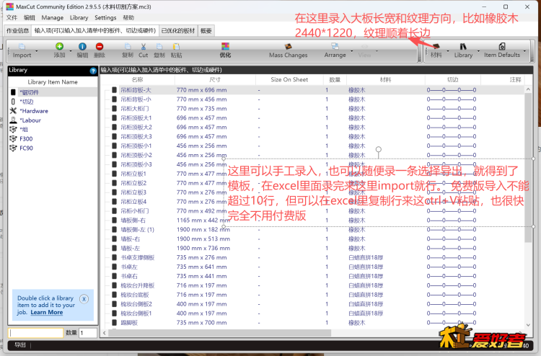
Task: Click the Size On Sheet column header
Action: pyautogui.click(x=289, y=79)
